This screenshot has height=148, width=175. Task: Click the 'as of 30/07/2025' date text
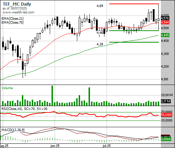[14, 8]
